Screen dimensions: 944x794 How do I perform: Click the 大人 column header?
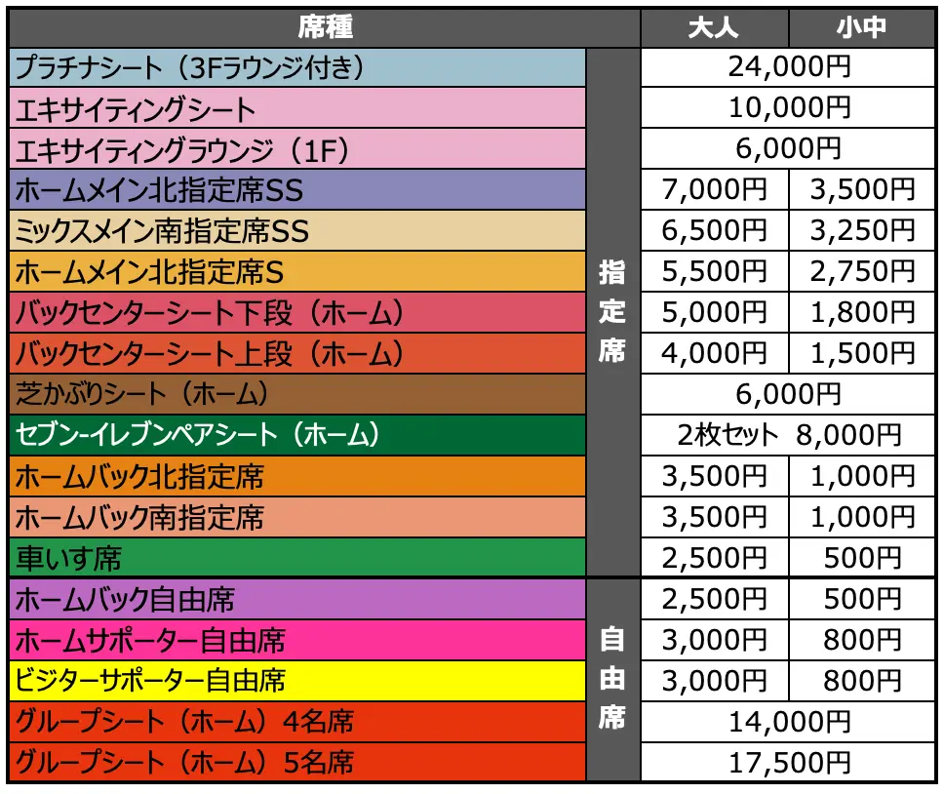point(714,27)
